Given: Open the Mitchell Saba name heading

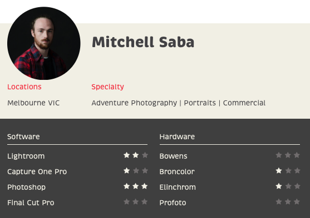Looking at the screenshot, I should (143, 42).
